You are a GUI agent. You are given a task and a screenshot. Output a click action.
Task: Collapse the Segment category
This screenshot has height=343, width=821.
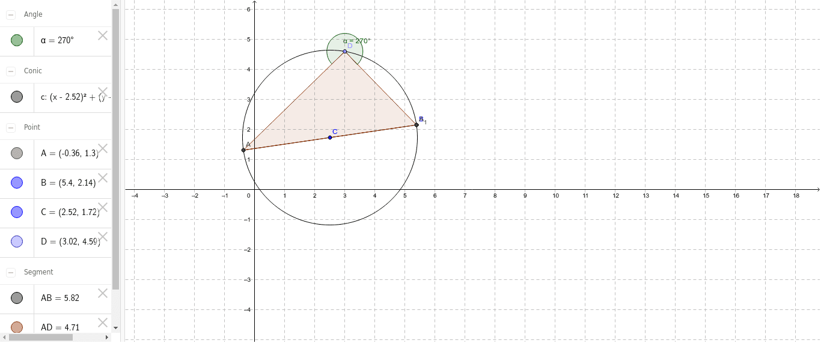click(11, 272)
